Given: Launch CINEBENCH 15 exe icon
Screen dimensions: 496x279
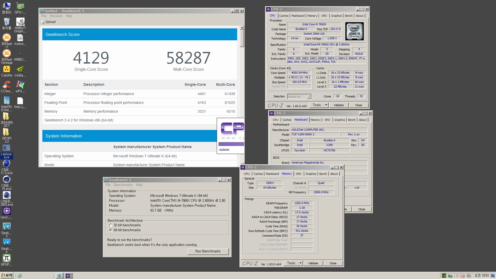Looking at the screenshot, I should (x=6, y=183).
